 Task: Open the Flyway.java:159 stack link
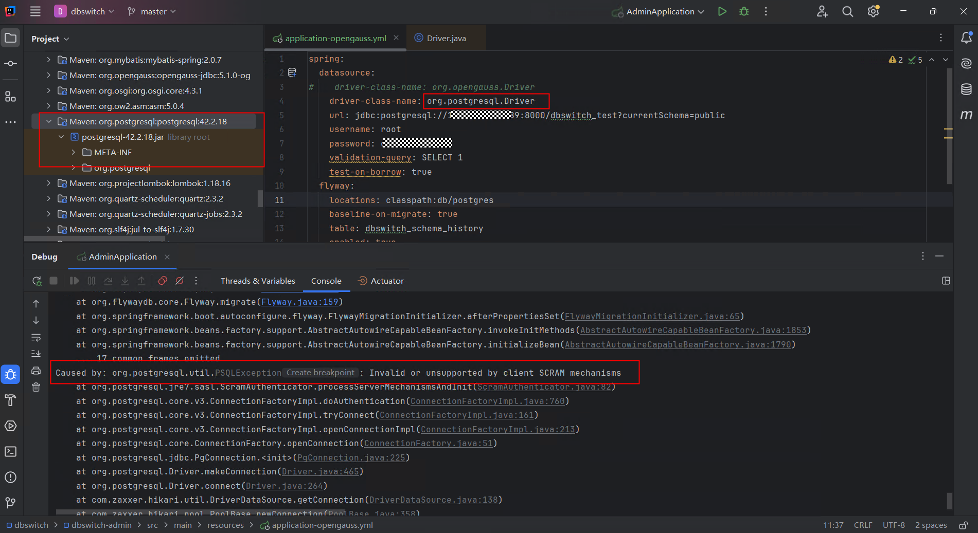(x=299, y=302)
